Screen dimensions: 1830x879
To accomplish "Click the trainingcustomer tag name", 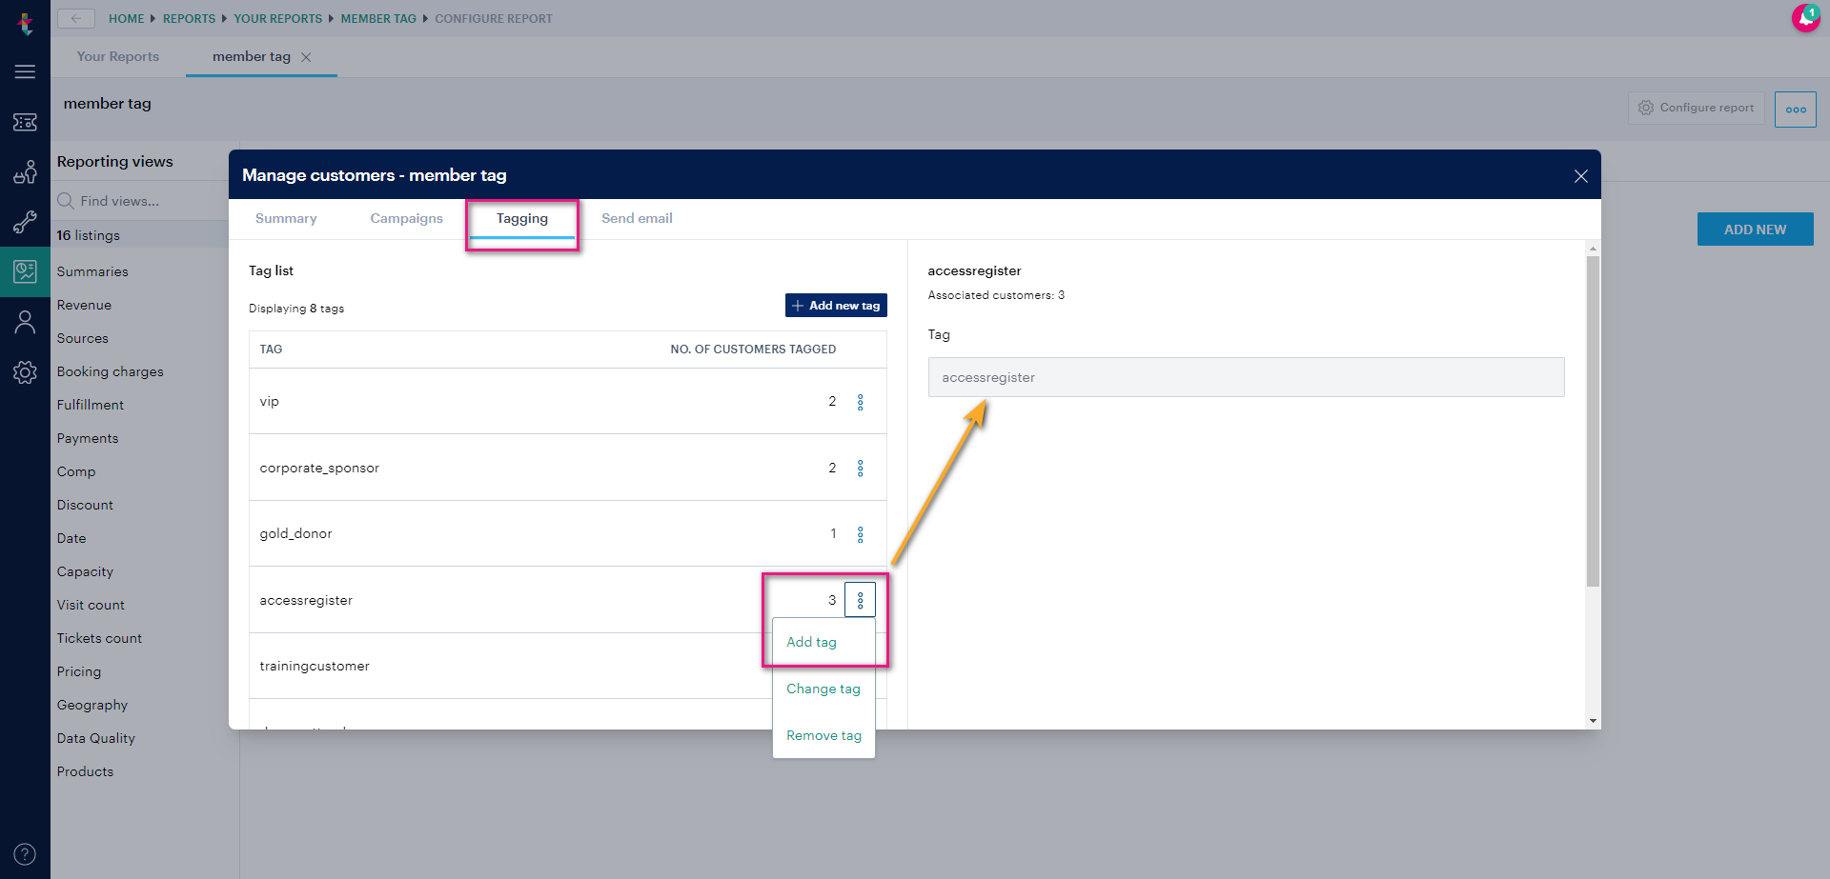I will (315, 666).
